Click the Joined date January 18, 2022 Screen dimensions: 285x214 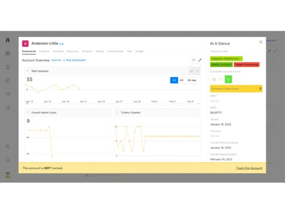[x=221, y=124]
